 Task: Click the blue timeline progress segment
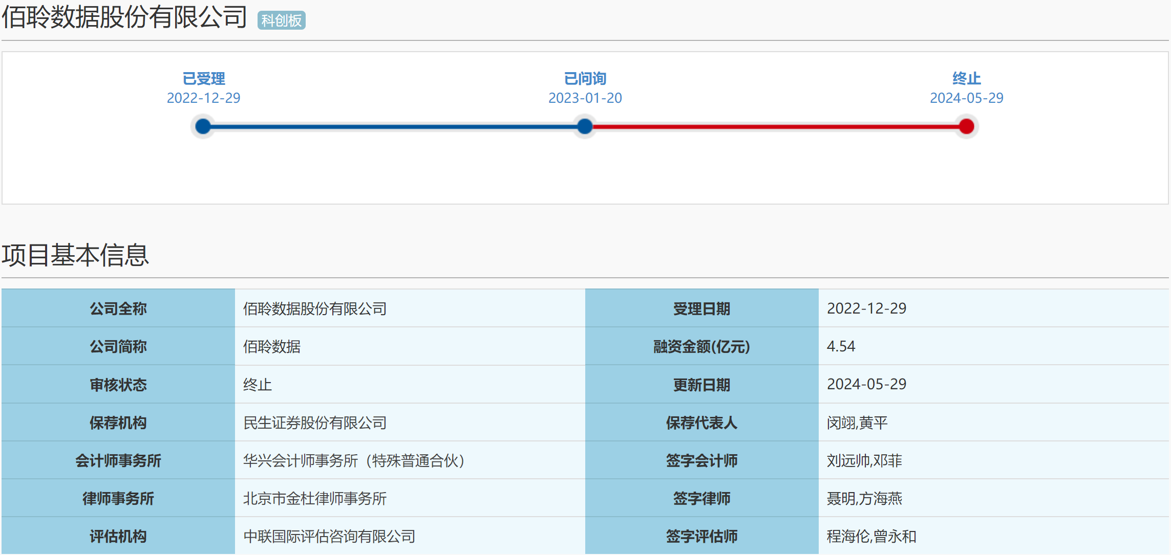394,126
